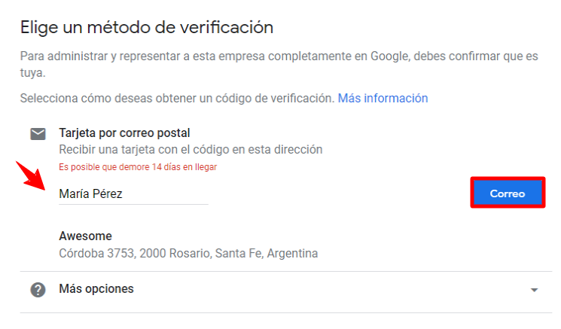561x329 pixels.
Task: Click the Elige un método de verificación title
Action: coord(147,28)
